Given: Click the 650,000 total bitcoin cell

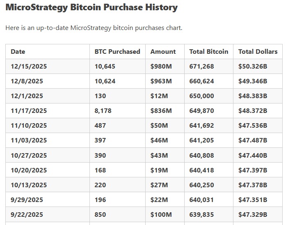Looking at the screenshot, I should pos(201,96).
